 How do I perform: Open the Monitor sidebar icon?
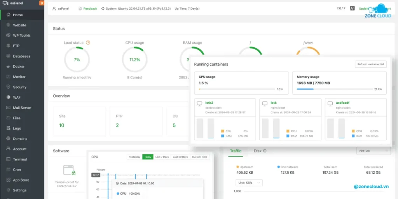click(9, 77)
